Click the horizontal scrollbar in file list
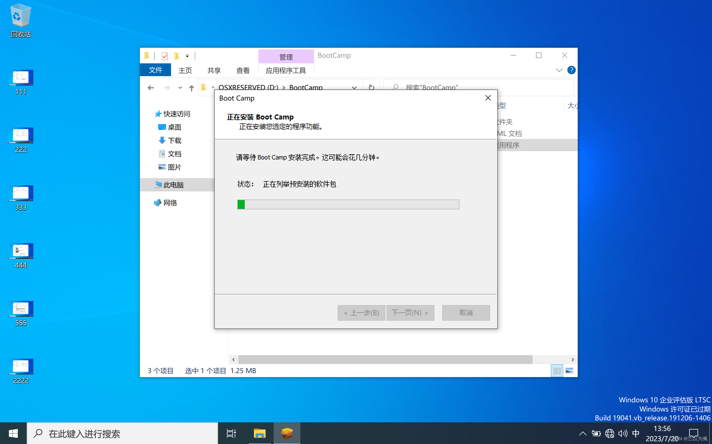This screenshot has height=444, width=712. pyautogui.click(x=385, y=360)
